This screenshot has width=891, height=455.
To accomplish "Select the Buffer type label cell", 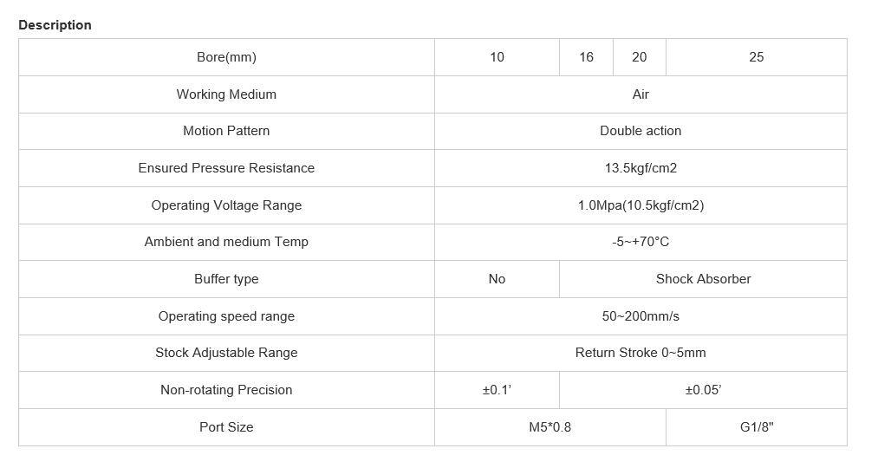I will click(226, 279).
